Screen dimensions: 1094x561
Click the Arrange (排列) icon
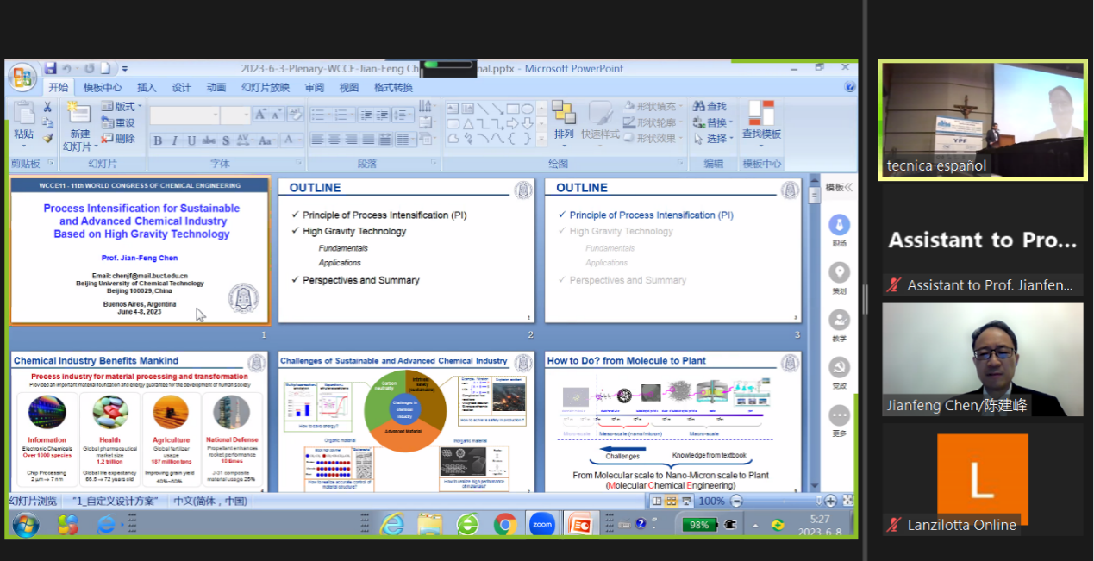point(564,119)
